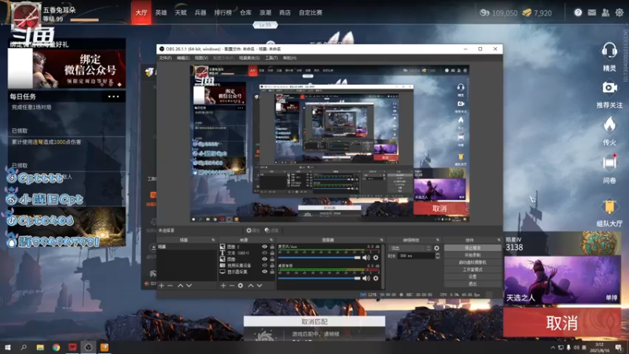Viewport: 629px width, 354px height.
Task: Toggle visibility of 图像 source
Action: 264,260
